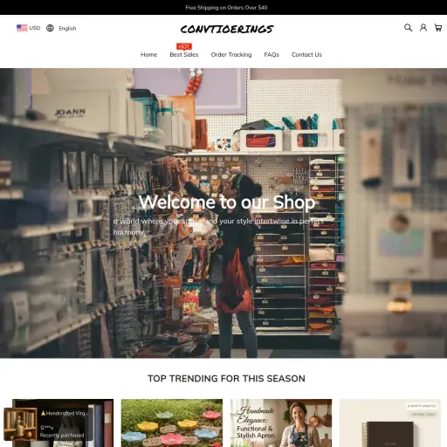Click the Convtioerings store logo

[x=227, y=29]
